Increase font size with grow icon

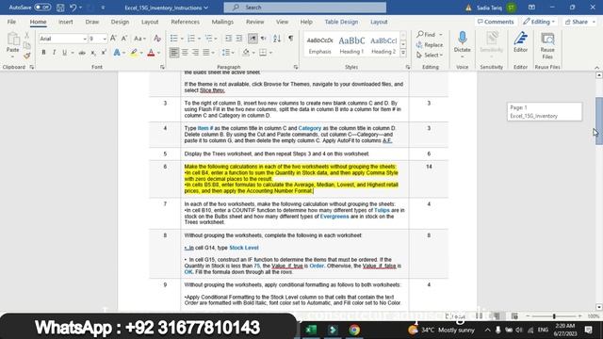click(113, 39)
